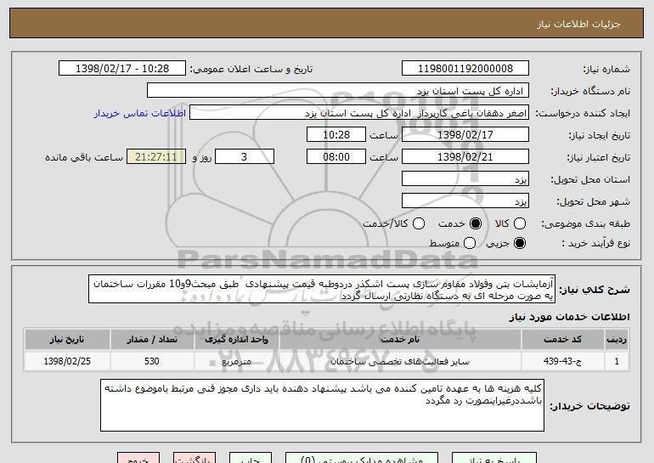Viewport: 654px width, 463px height.
Task: Open the اطلاعات تماس خریدار link
Action: pyautogui.click(x=140, y=113)
